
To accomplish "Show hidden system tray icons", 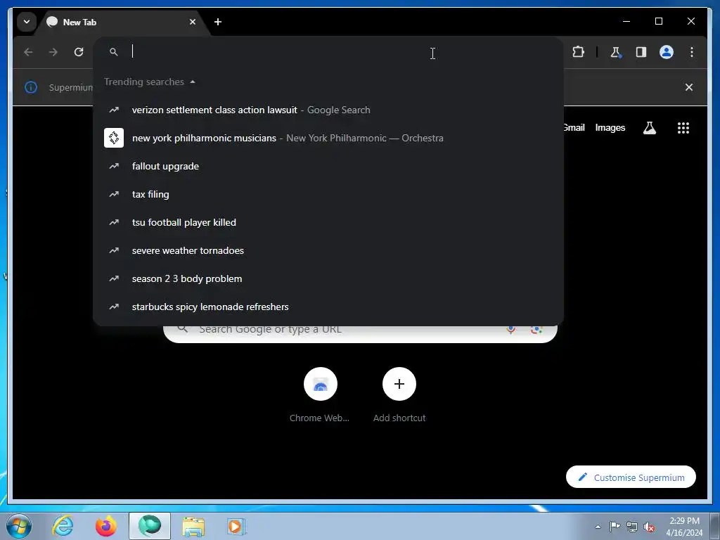I will (x=598, y=527).
